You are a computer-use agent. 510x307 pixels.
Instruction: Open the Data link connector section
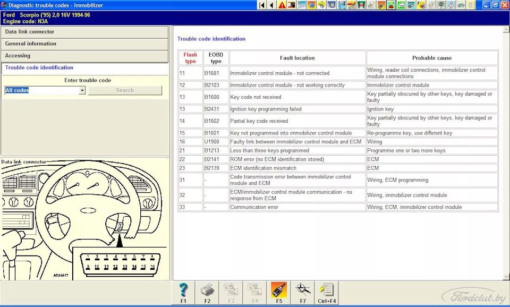(84, 32)
